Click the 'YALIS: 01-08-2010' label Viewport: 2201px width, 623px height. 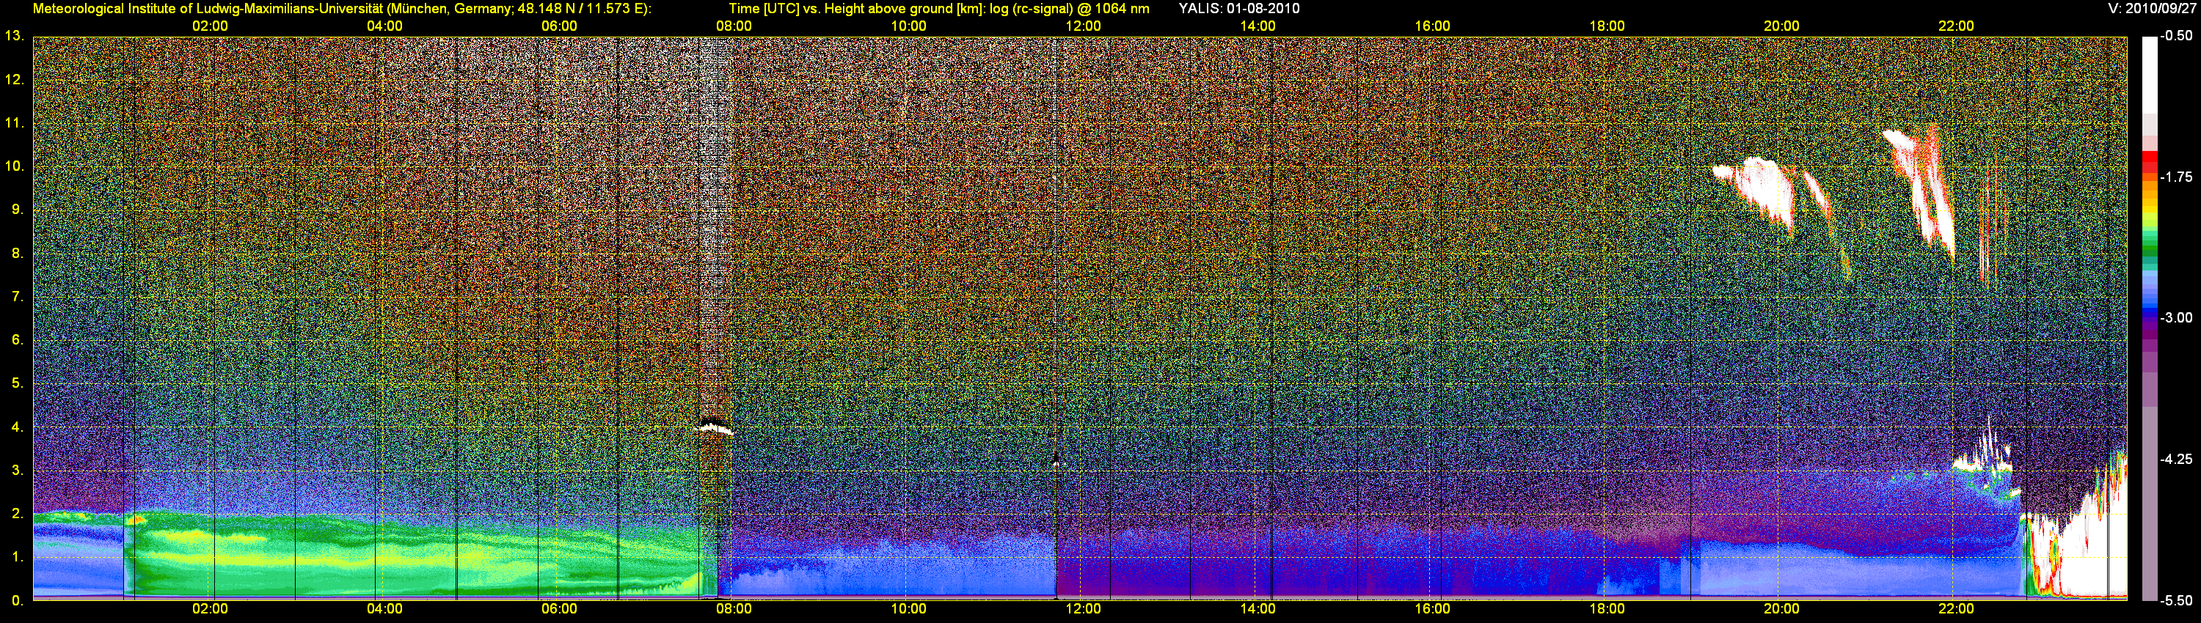click(x=1239, y=9)
